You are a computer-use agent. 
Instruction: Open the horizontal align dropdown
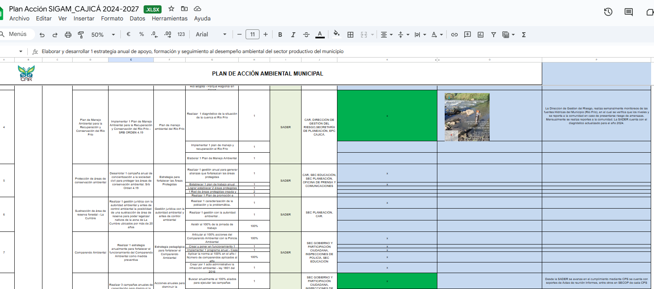pyautogui.click(x=386, y=35)
